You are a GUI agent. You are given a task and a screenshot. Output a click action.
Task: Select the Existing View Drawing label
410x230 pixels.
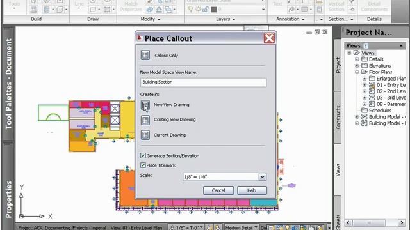click(x=174, y=119)
